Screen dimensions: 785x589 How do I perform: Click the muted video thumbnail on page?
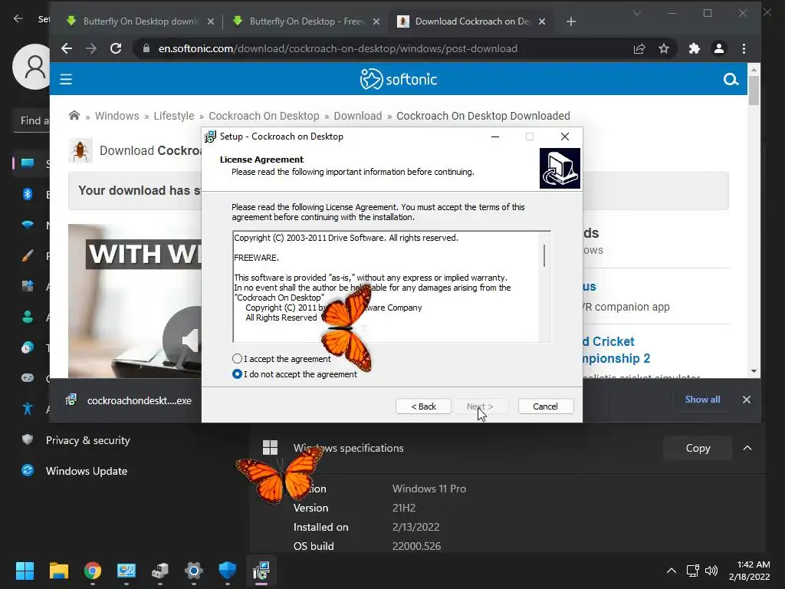click(x=135, y=301)
